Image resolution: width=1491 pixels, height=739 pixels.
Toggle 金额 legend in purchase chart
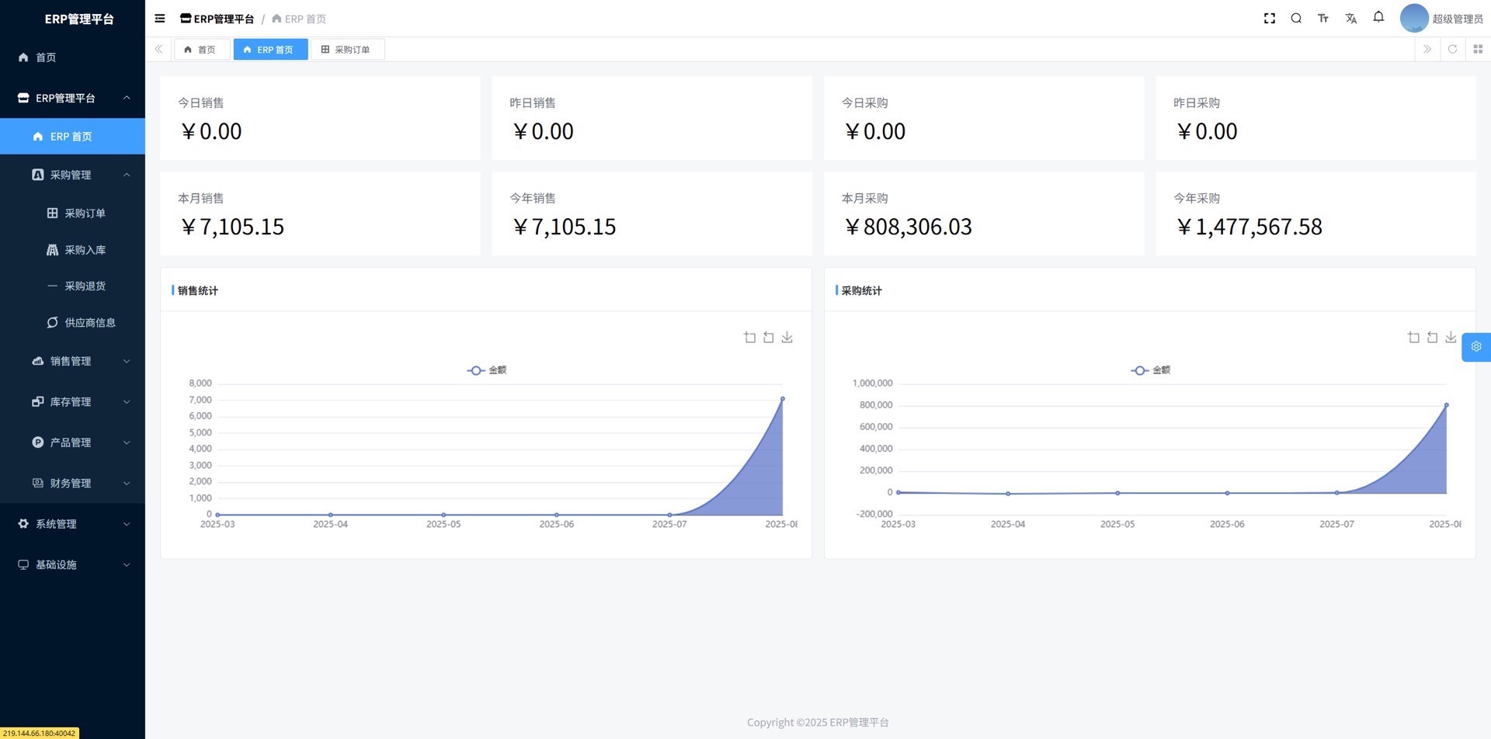pos(1151,370)
